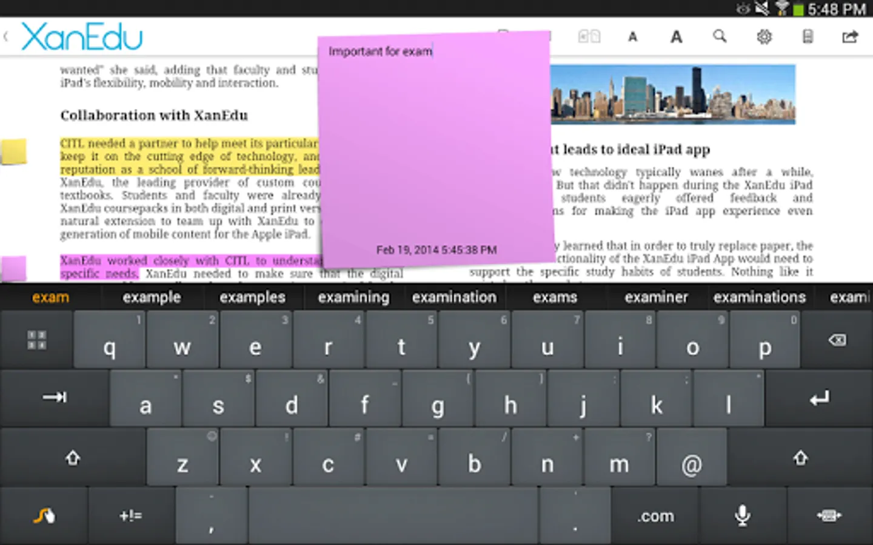The width and height of the screenshot is (873, 545).
Task: Tap the muted sound status bar icon
Action: [762, 8]
